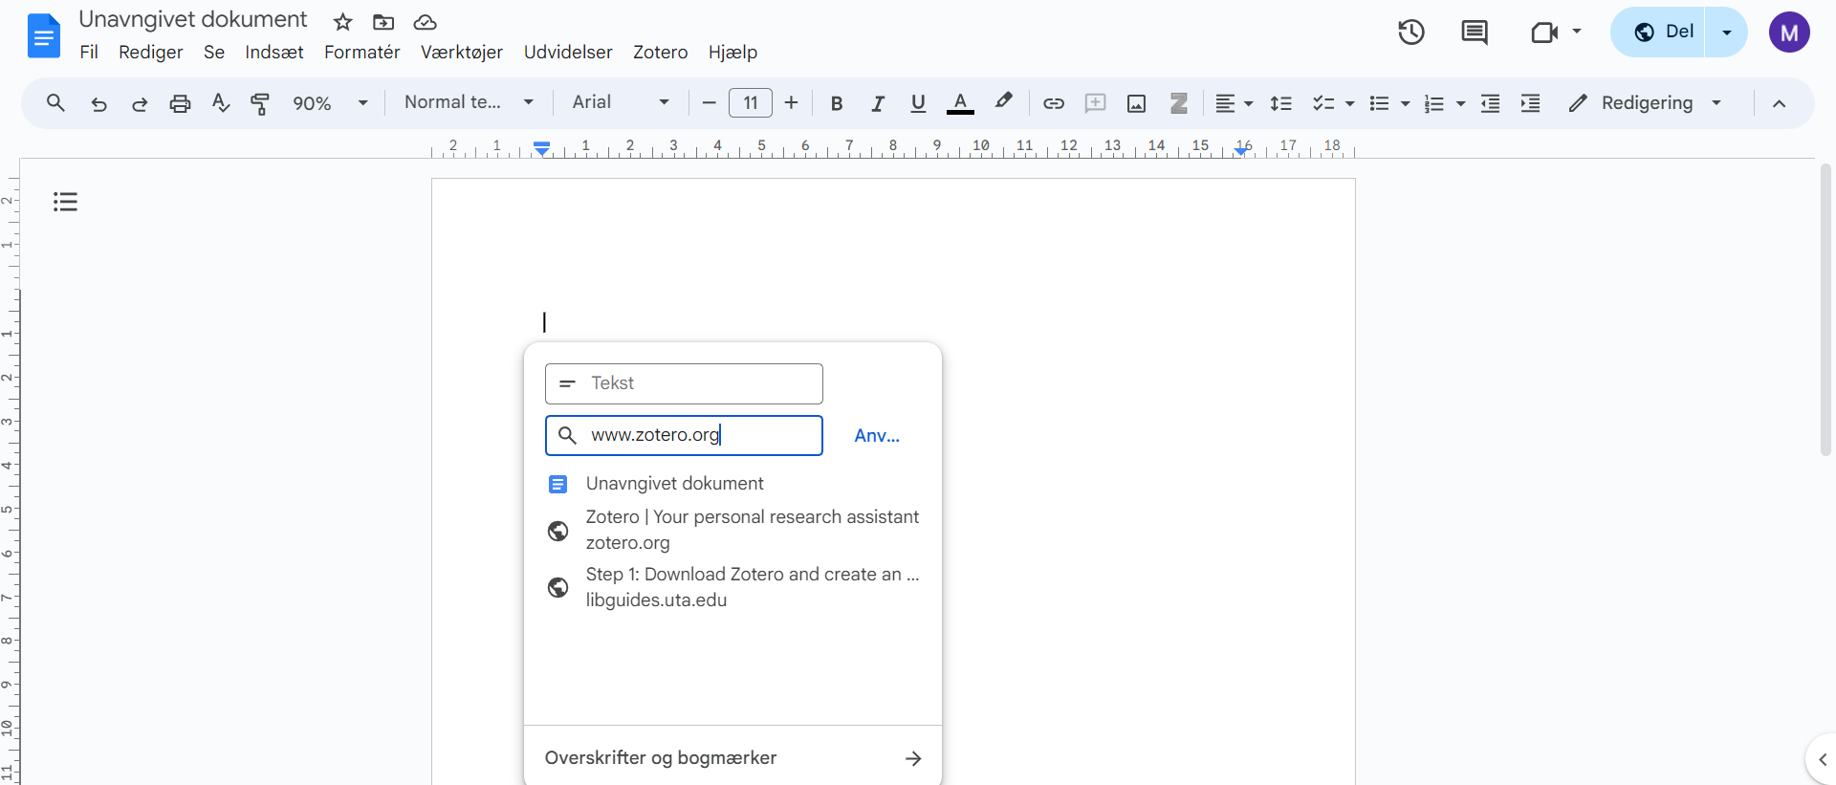Viewport: 1836px width, 785px height.
Task: Open video meeting camera icon
Action: tap(1544, 33)
